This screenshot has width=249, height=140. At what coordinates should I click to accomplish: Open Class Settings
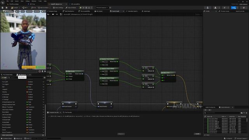point(58,8)
